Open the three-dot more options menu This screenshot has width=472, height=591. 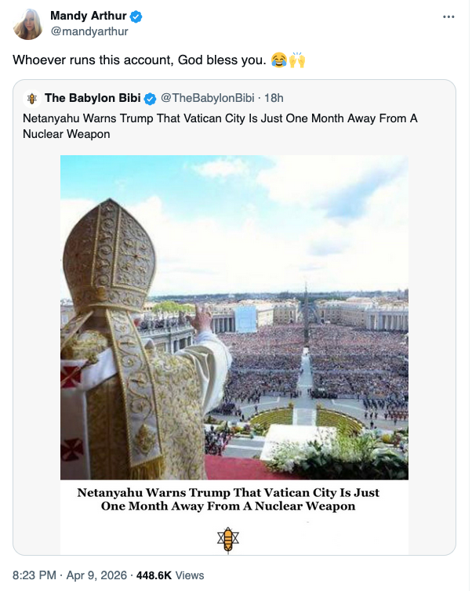point(448,16)
